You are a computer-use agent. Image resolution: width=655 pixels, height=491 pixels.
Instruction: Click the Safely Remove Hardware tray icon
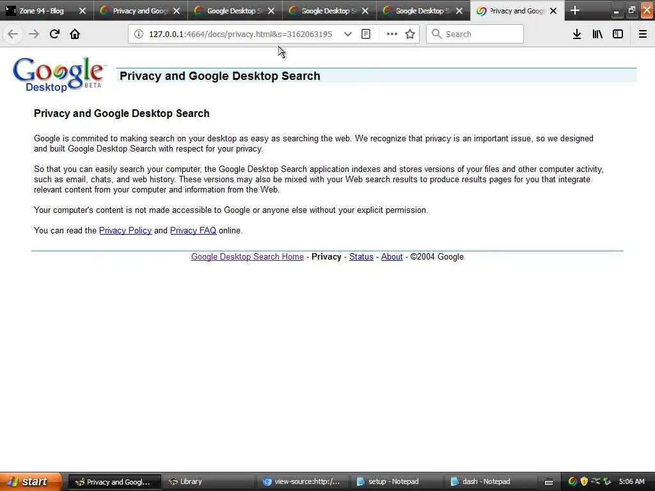(x=608, y=481)
